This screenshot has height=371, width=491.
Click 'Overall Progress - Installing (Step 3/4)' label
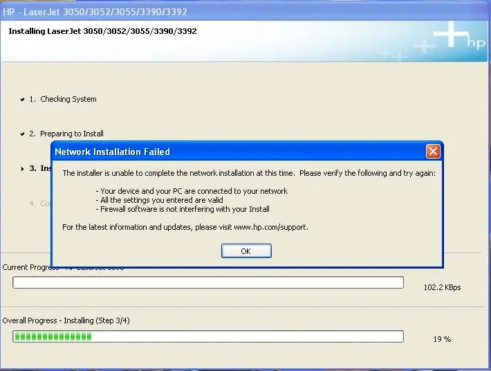pyautogui.click(x=66, y=320)
